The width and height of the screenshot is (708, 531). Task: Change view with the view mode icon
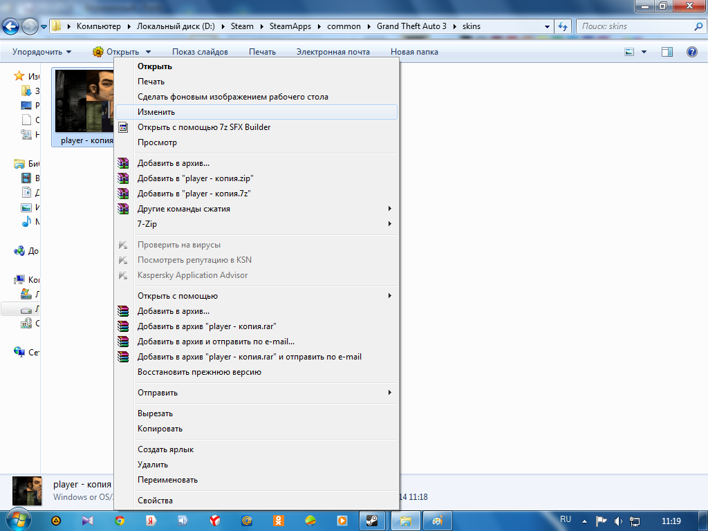[x=629, y=52]
